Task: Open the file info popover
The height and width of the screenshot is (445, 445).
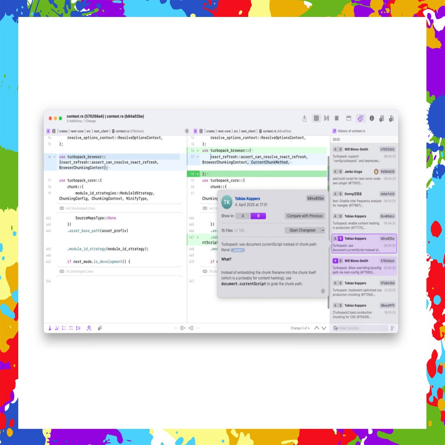Action: [x=372, y=118]
